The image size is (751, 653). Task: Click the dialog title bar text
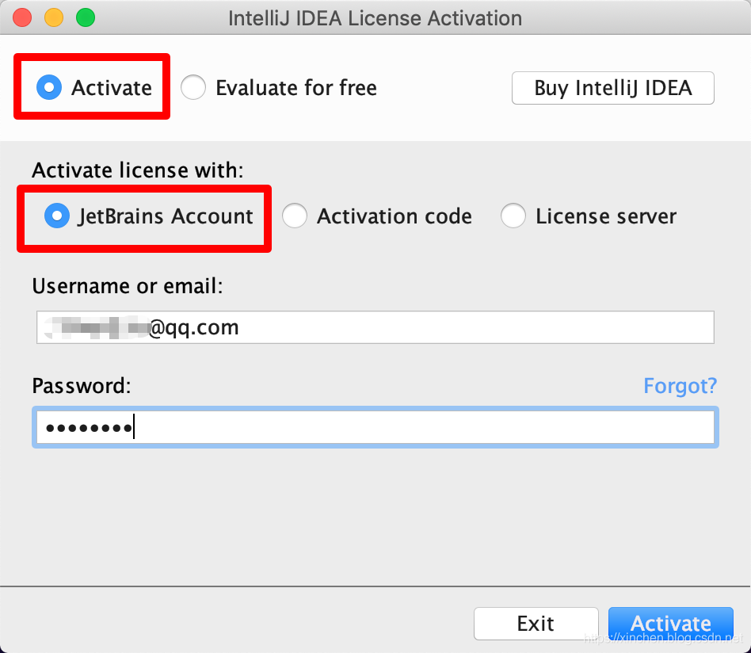[375, 17]
